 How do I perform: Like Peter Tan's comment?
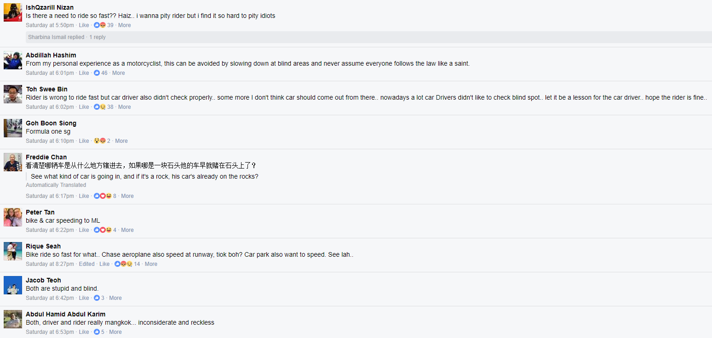pos(84,230)
